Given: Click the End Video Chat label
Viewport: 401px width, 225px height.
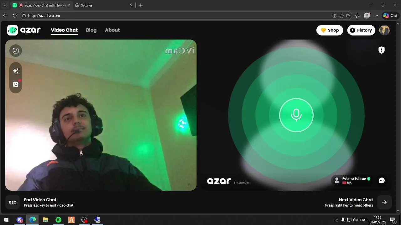Looking at the screenshot, I should (40, 200).
